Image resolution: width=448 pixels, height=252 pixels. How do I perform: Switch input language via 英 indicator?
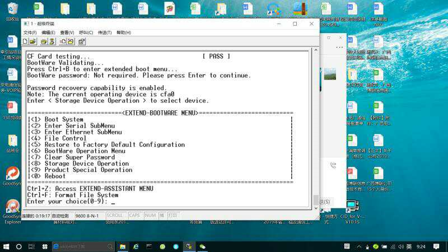(x=409, y=246)
